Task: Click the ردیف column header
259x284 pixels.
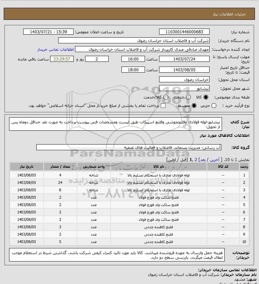Action: pyautogui.click(x=244, y=166)
